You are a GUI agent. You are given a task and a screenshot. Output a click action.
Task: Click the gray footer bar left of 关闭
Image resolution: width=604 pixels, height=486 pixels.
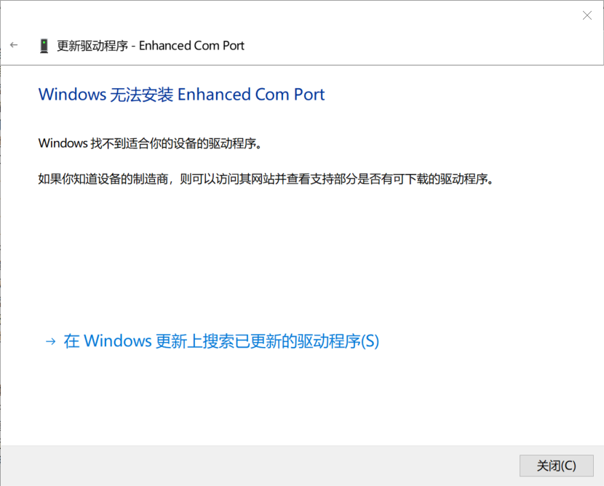(x=260, y=466)
